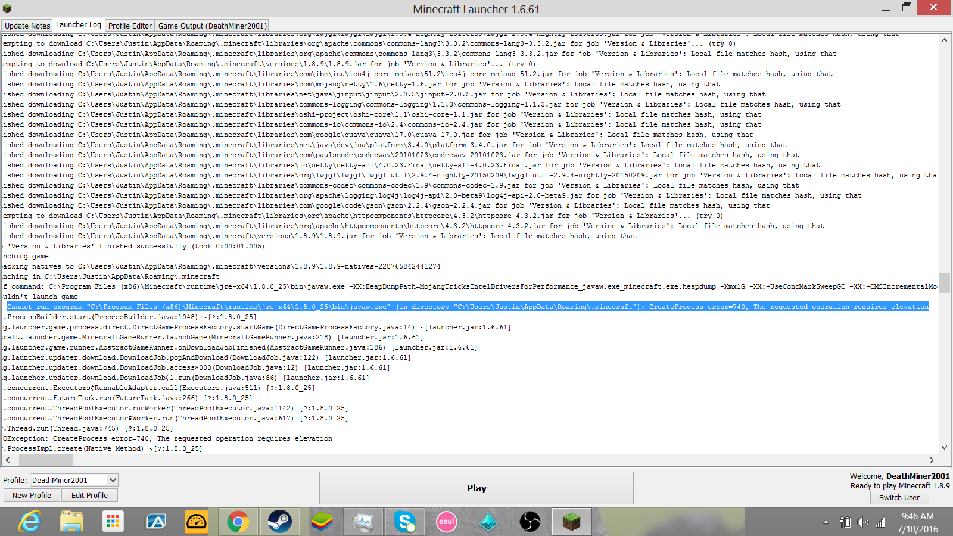Image resolution: width=953 pixels, height=536 pixels.
Task: Open osu! from taskbar
Action: pos(446,522)
